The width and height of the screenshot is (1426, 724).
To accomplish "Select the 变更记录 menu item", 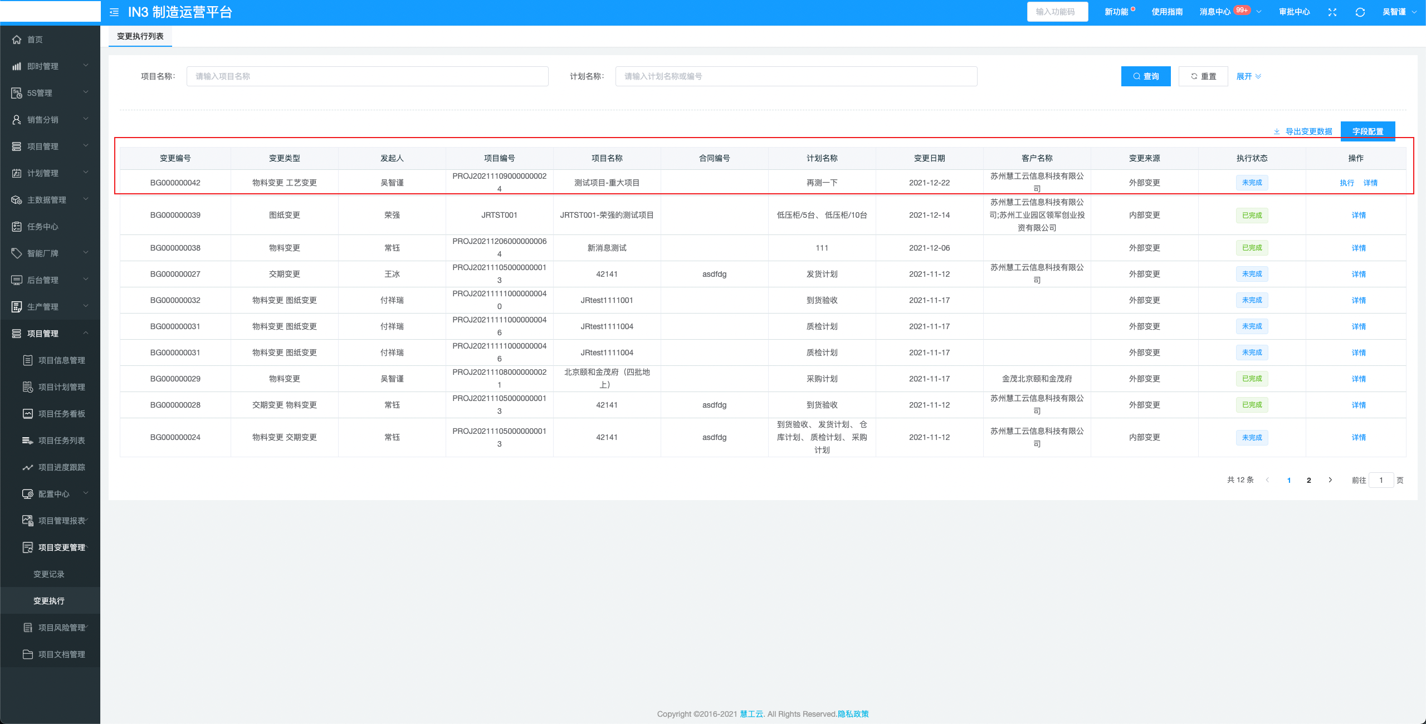I will pos(49,574).
